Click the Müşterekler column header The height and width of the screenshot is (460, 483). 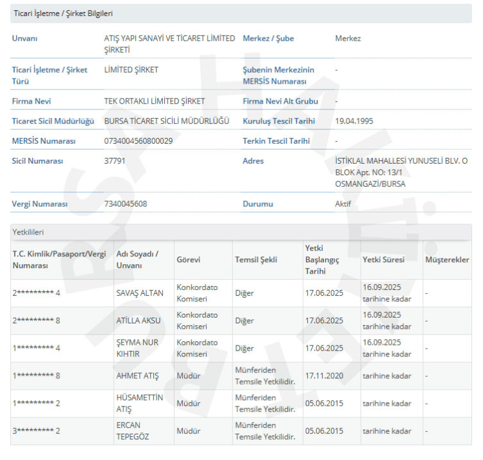point(447,260)
